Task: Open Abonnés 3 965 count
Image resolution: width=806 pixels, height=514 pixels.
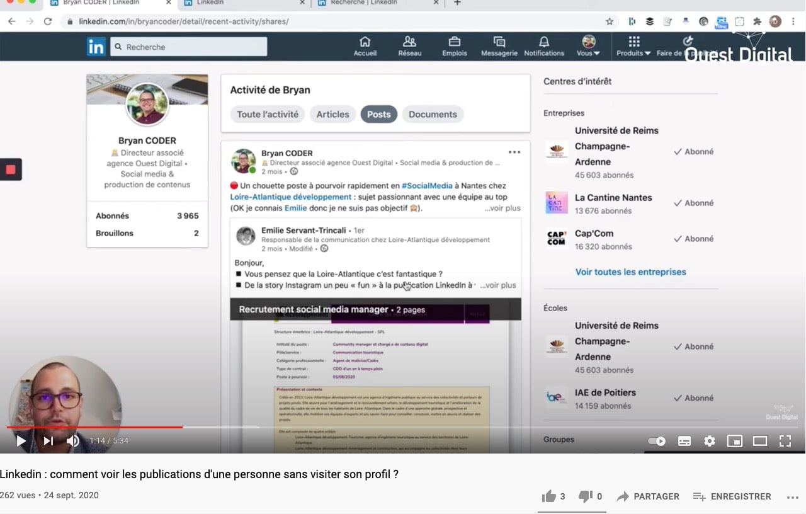Action: [147, 216]
